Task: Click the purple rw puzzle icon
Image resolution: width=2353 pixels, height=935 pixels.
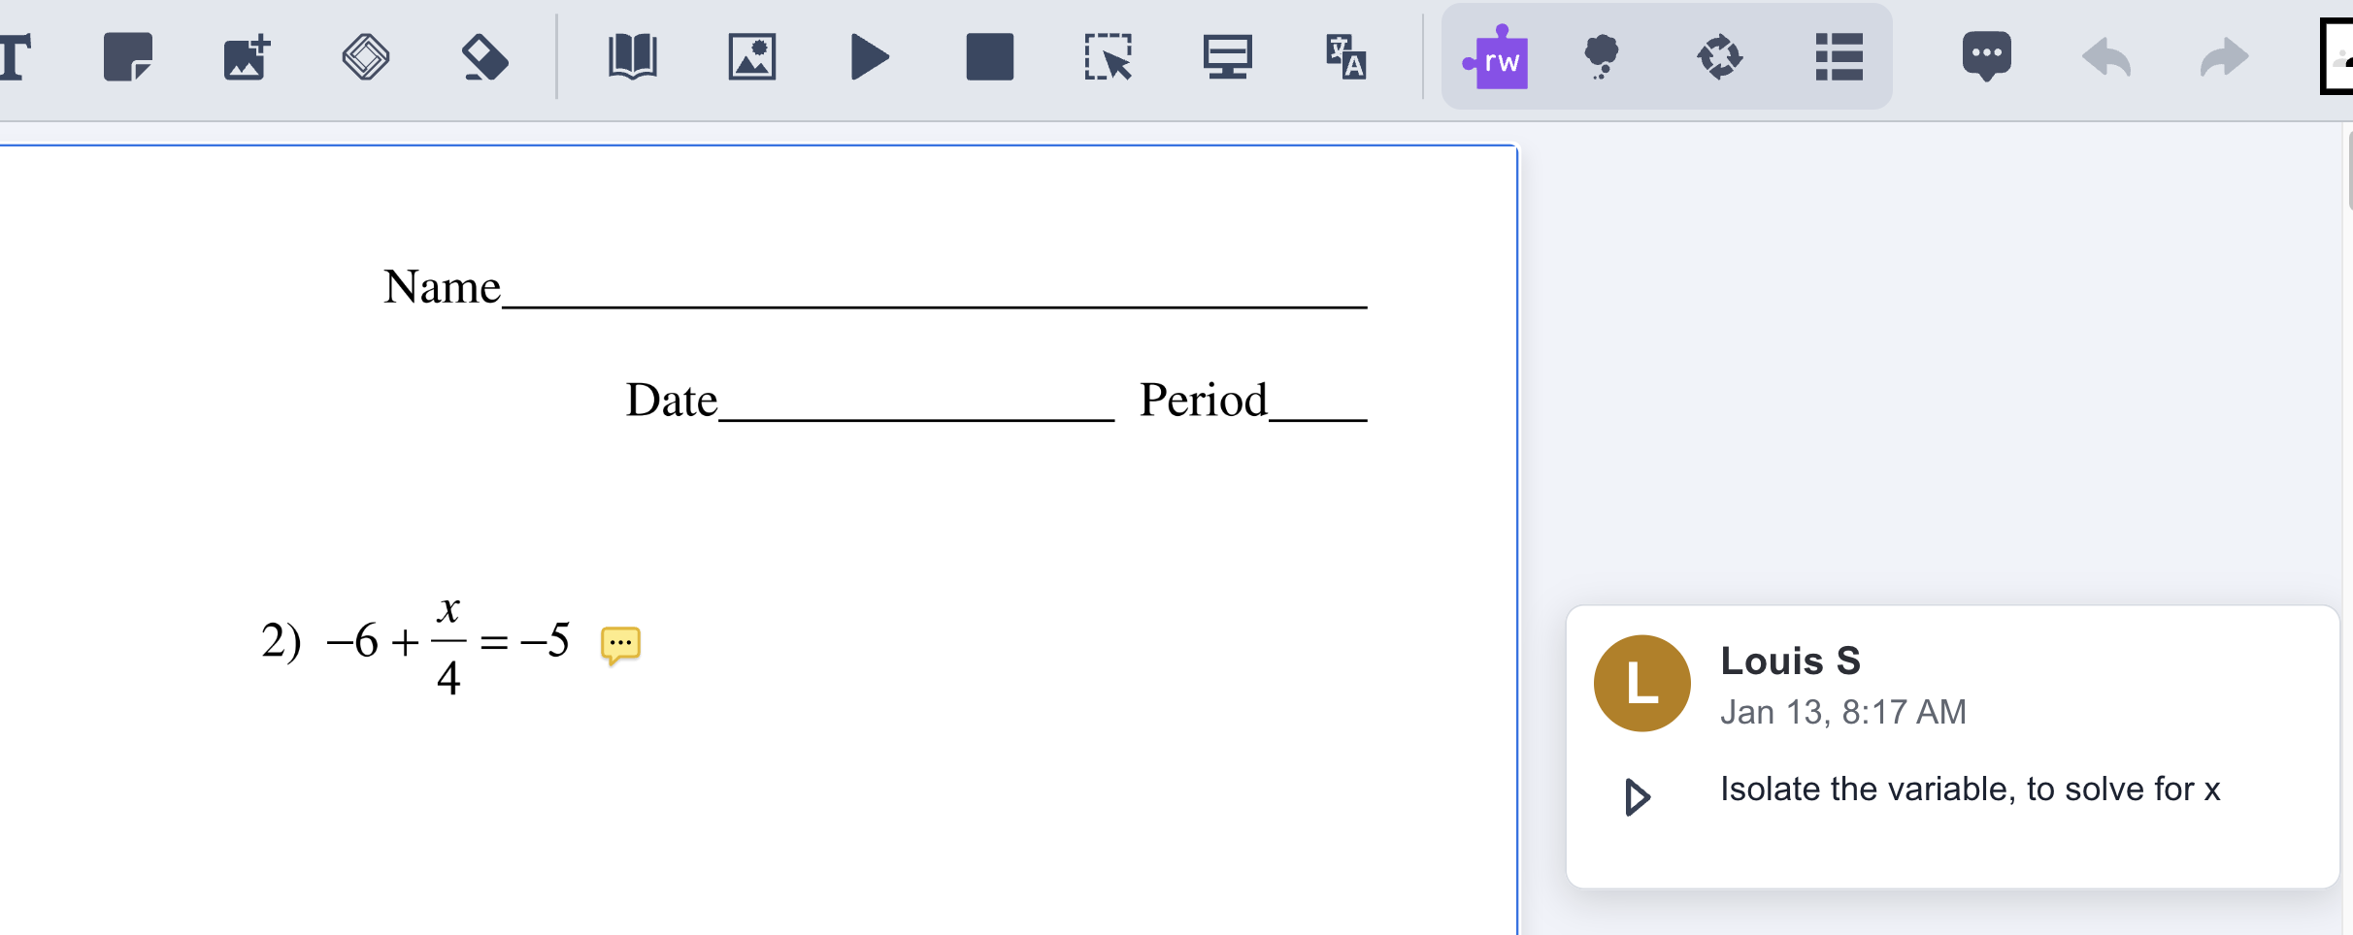Action: point(1496,57)
